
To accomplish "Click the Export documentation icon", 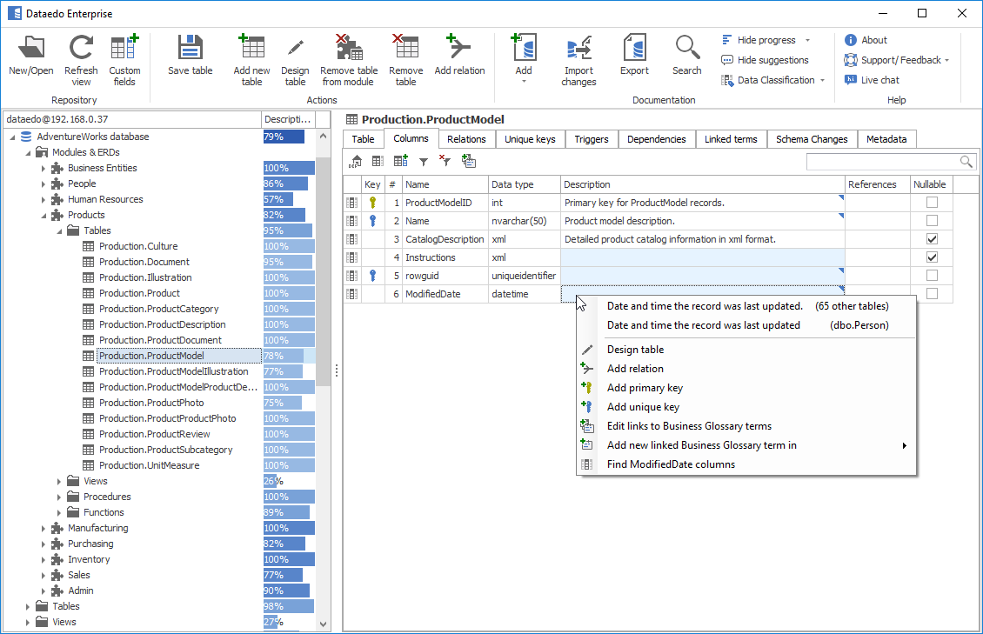I will (x=634, y=49).
